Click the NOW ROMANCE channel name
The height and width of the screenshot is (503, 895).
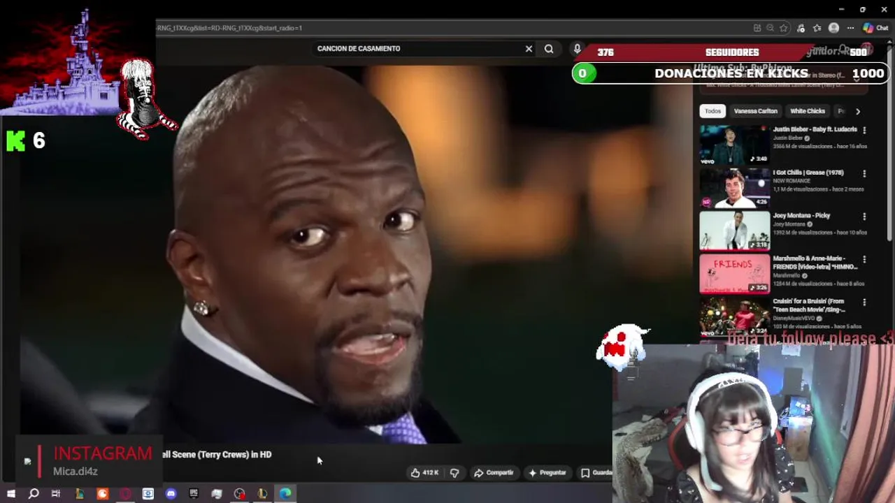[791, 181]
